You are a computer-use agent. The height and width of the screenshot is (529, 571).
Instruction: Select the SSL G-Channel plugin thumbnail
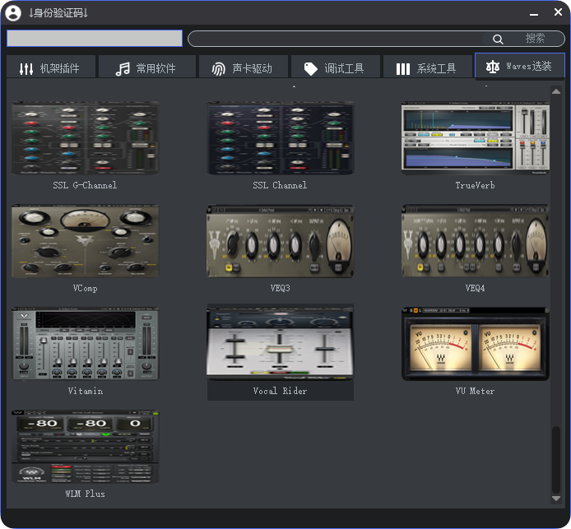click(x=86, y=138)
